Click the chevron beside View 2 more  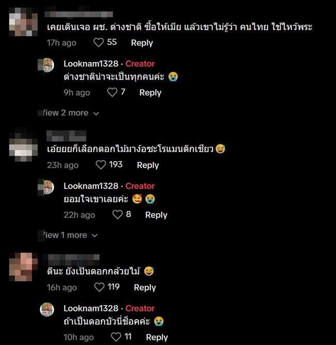point(96,113)
